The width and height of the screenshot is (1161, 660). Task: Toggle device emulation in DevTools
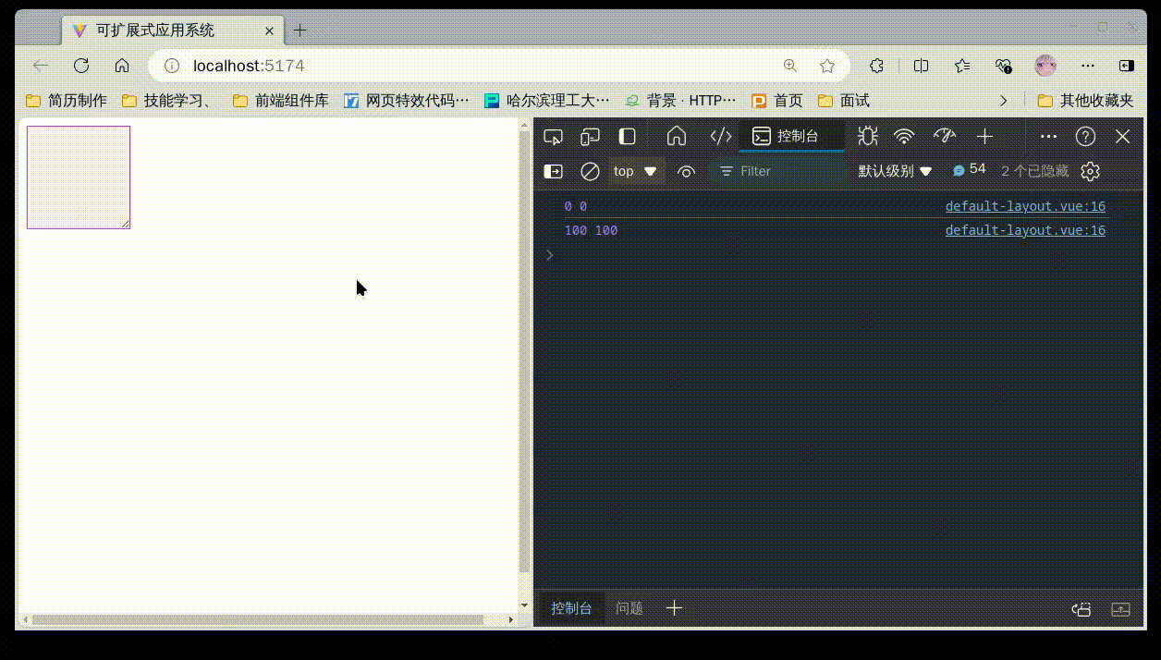pos(590,137)
